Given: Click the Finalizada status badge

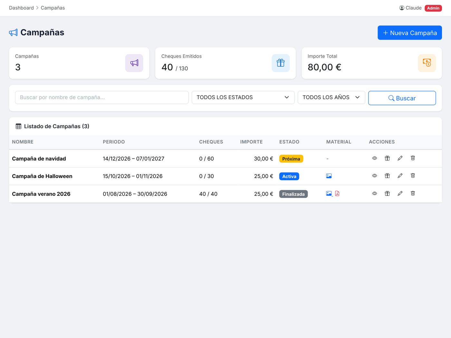Looking at the screenshot, I should pyautogui.click(x=293, y=194).
